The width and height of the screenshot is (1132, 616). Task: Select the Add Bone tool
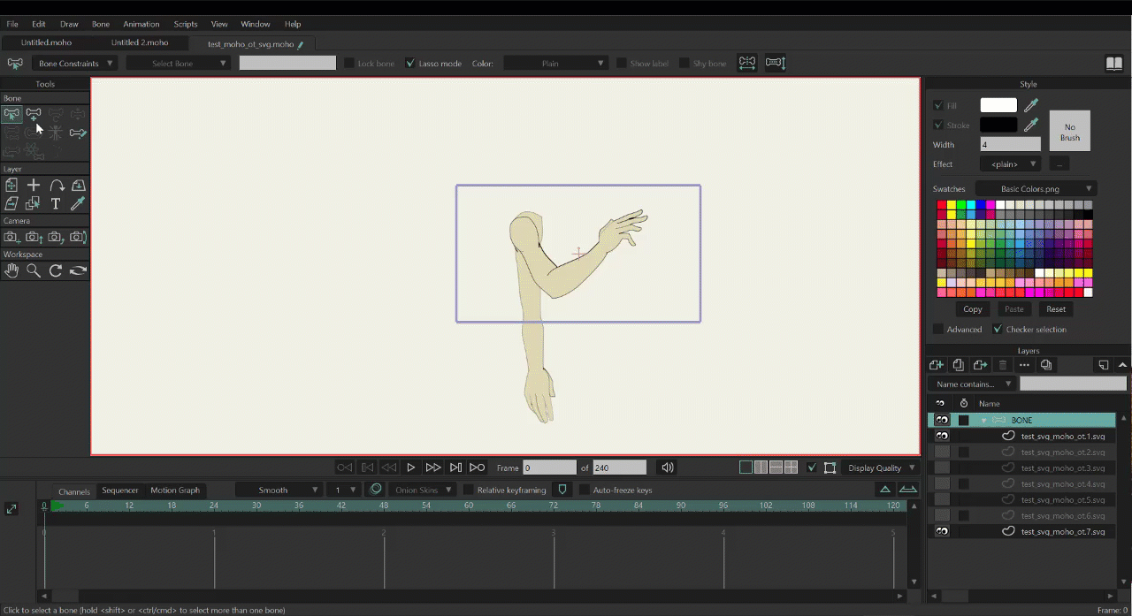[34, 114]
